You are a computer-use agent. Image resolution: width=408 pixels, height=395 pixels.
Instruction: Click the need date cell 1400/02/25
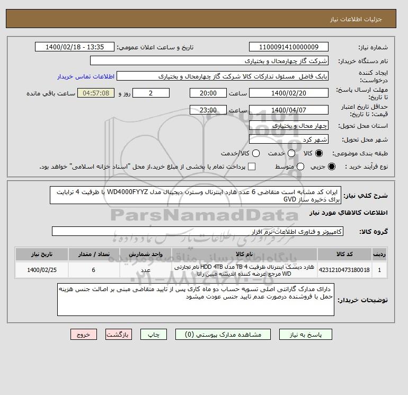[x=42, y=270]
